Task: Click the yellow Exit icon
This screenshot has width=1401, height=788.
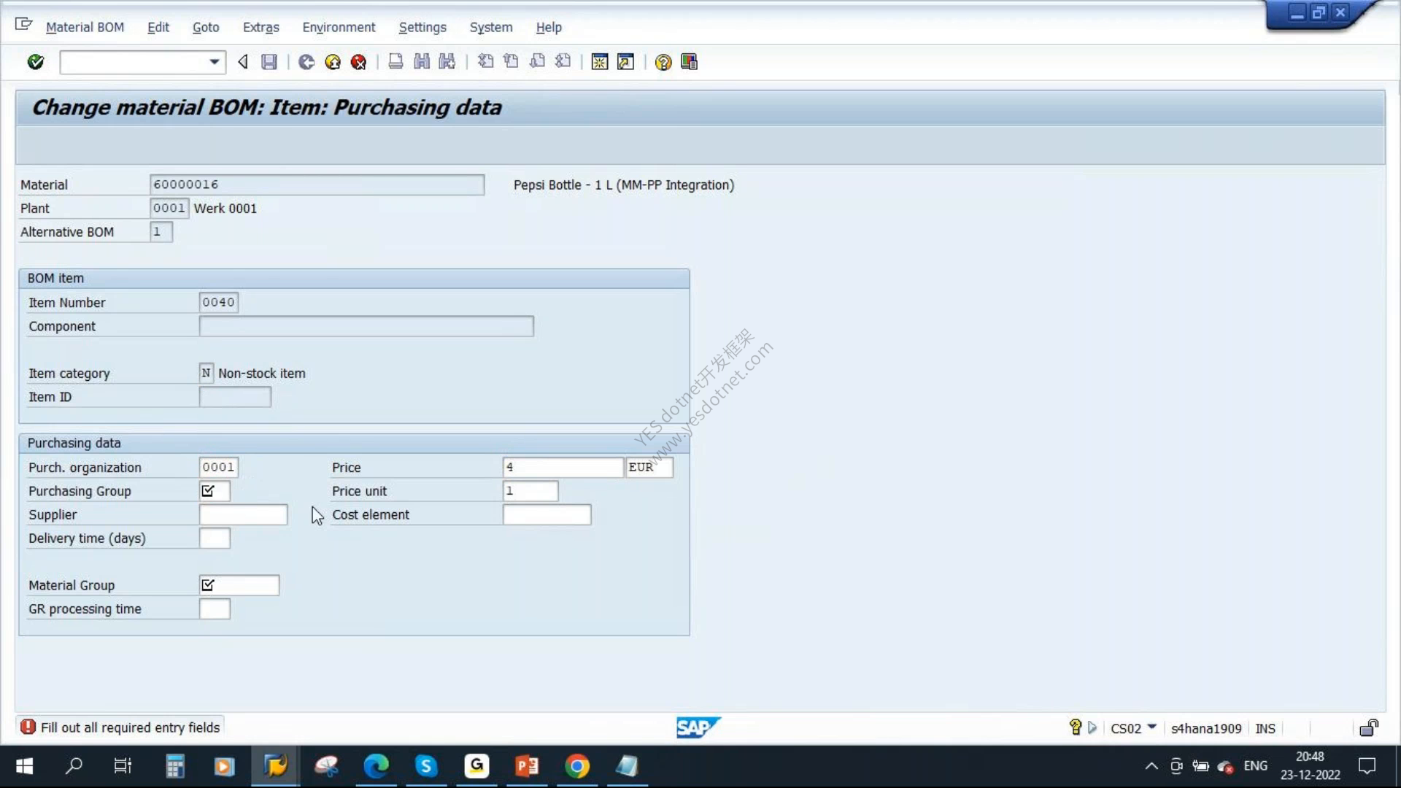Action: click(x=333, y=62)
